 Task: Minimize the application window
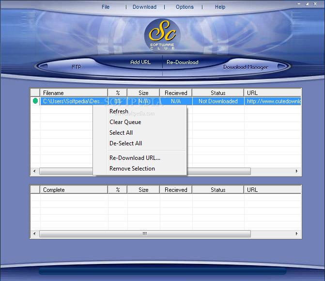299,4
